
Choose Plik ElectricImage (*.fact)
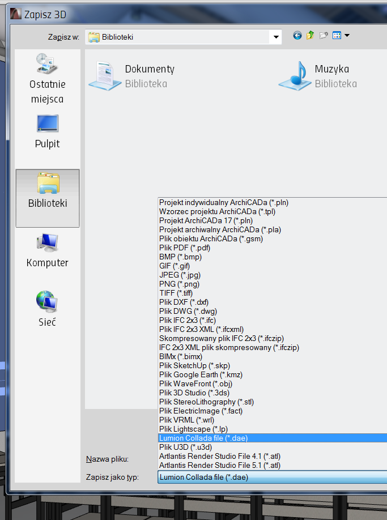(x=272, y=411)
